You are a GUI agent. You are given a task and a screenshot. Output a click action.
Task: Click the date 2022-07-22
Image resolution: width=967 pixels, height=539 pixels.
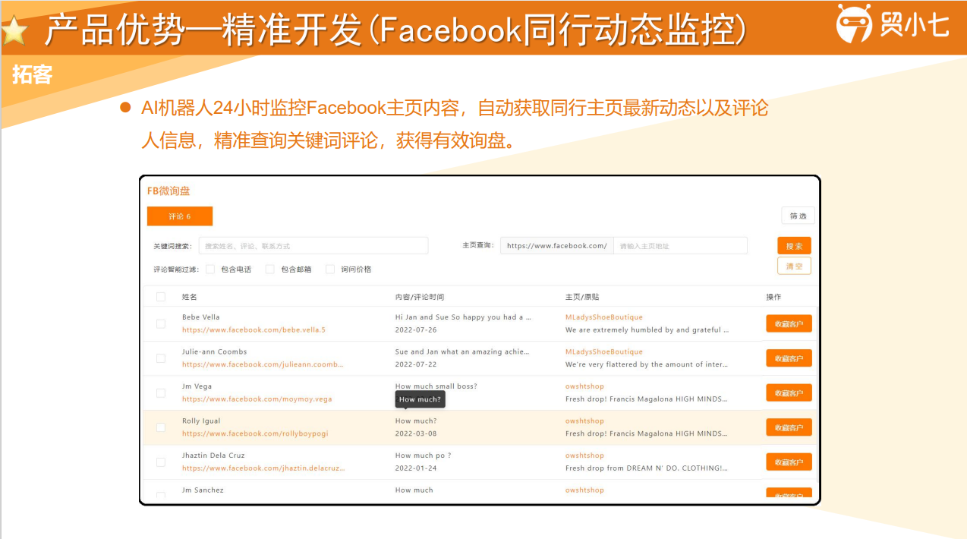click(x=416, y=364)
